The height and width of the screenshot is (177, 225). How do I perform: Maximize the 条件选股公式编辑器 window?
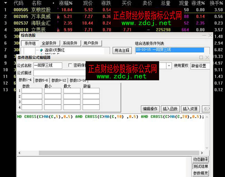(x=201, y=57)
